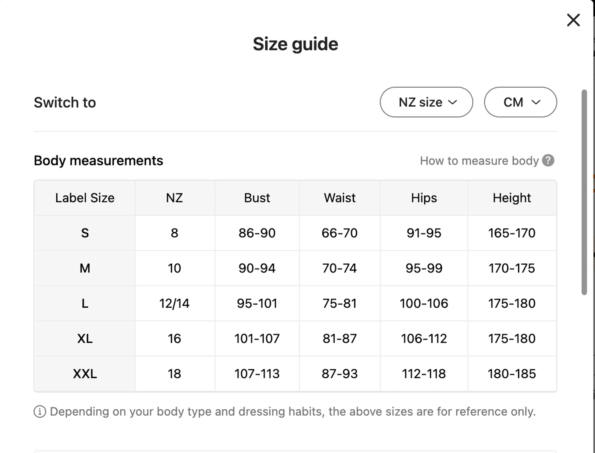
Task: Select the S size row label
Action: pos(85,233)
